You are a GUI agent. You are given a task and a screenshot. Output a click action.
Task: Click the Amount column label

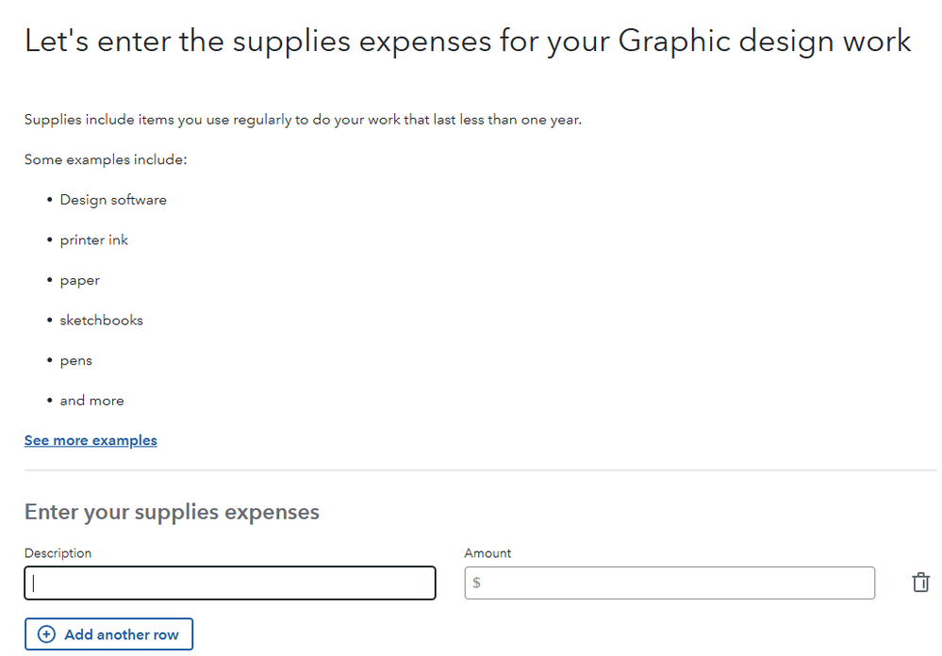coord(488,553)
